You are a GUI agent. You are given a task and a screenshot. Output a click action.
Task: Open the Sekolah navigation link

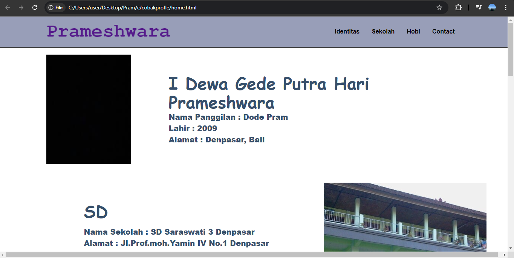tap(383, 32)
